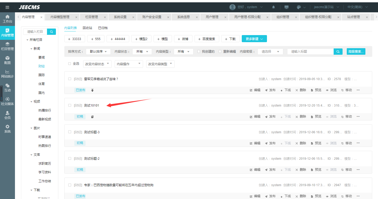Open the notification bell icon

point(274,7)
